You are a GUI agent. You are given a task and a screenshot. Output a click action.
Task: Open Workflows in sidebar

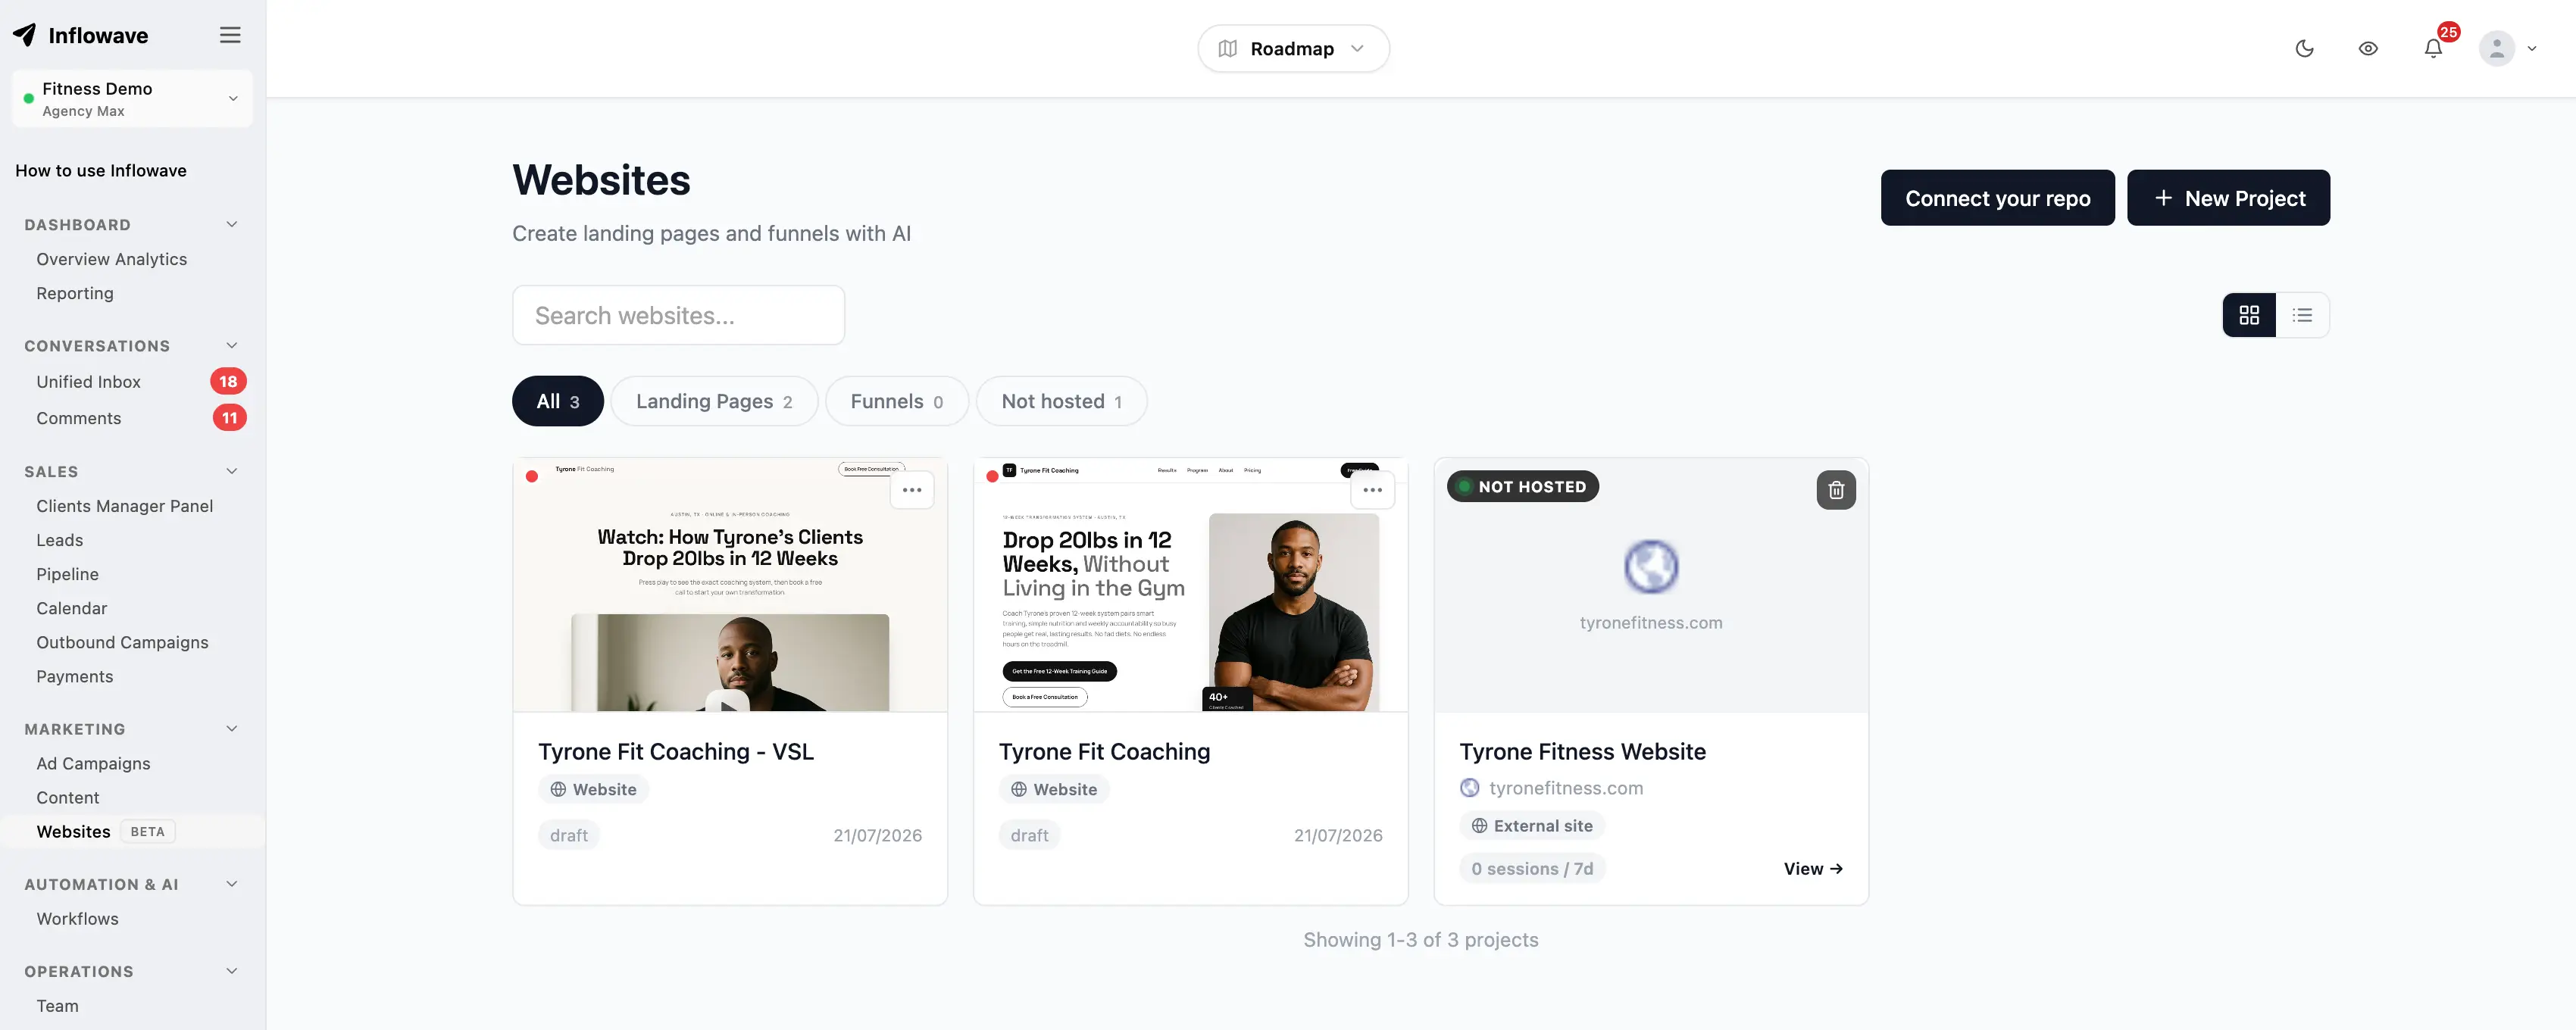(77, 918)
